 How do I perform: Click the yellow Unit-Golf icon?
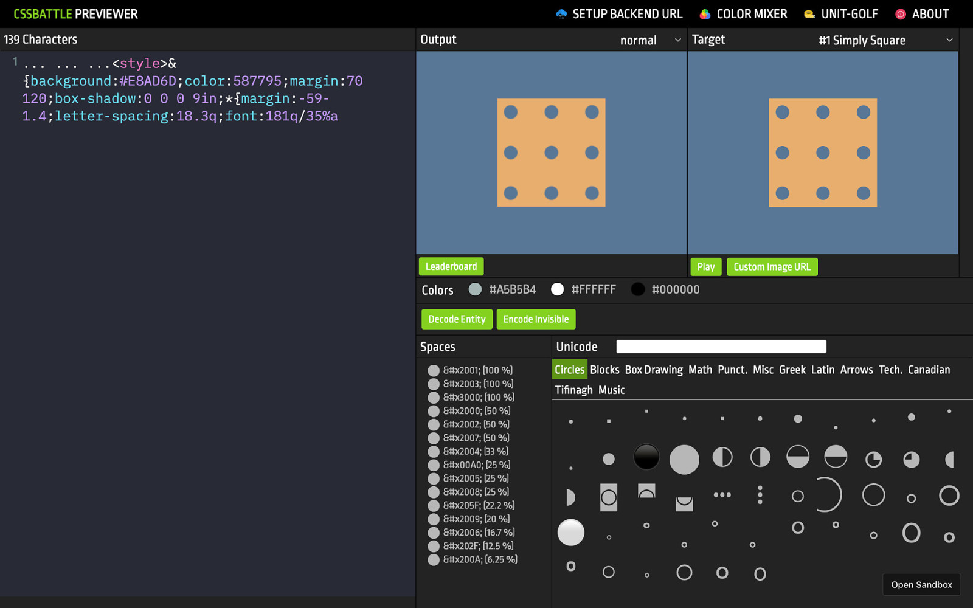[809, 14]
